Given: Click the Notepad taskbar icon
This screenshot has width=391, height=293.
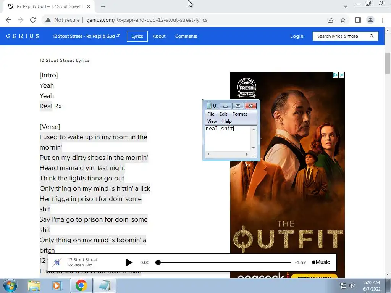Looking at the screenshot, I should pos(105,285).
